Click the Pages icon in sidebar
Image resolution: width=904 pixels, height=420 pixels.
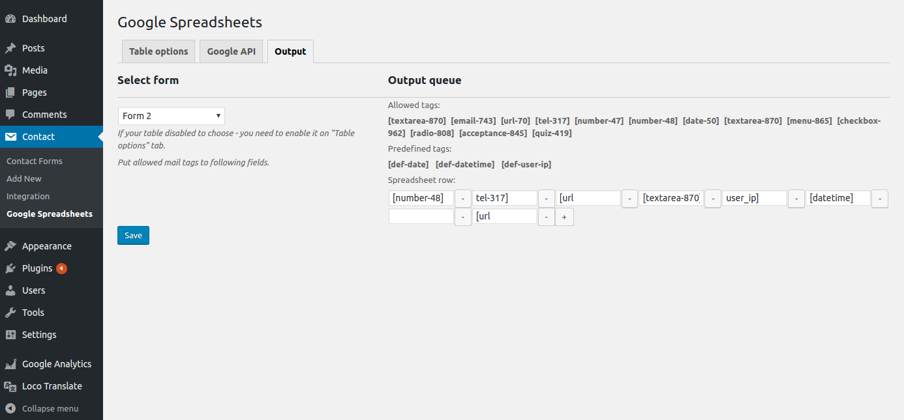pyautogui.click(x=10, y=92)
